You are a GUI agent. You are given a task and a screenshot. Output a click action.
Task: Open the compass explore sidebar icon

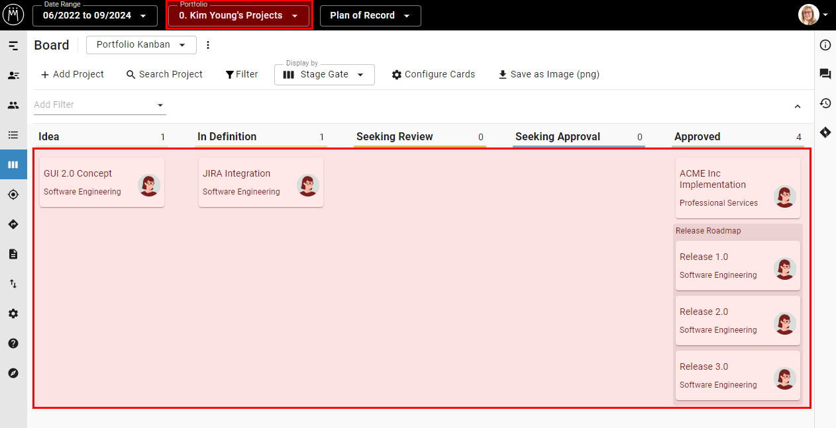point(13,373)
